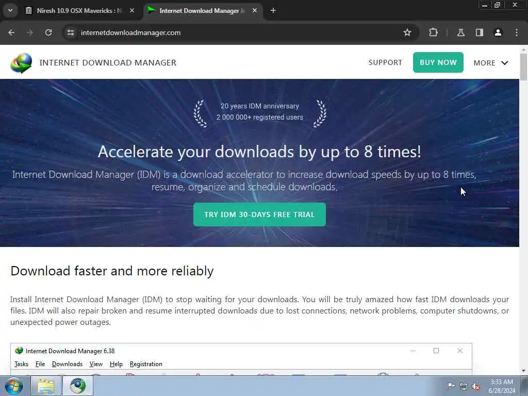Click the IDM 6.38 window title icon
The height and width of the screenshot is (396, 528).
click(19, 351)
